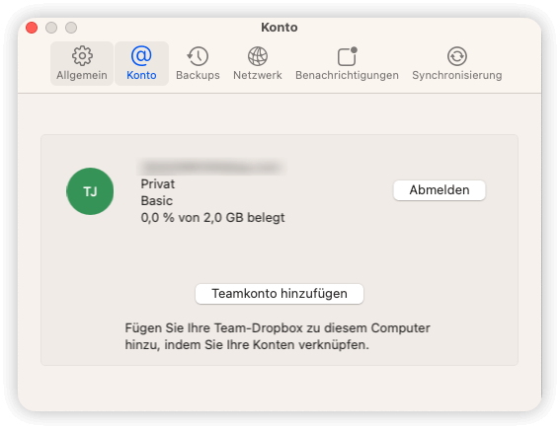Open the Synchronisierung tab

point(457,63)
